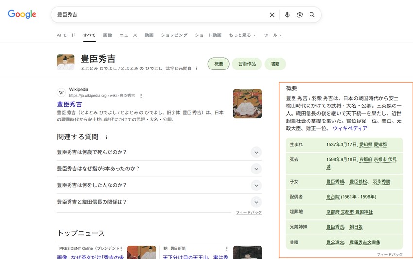Screen dimensions: 413x259
Task: Expand 豊臣秀吉は何歳で死んだのか？
Action: pyautogui.click(x=159, y=152)
